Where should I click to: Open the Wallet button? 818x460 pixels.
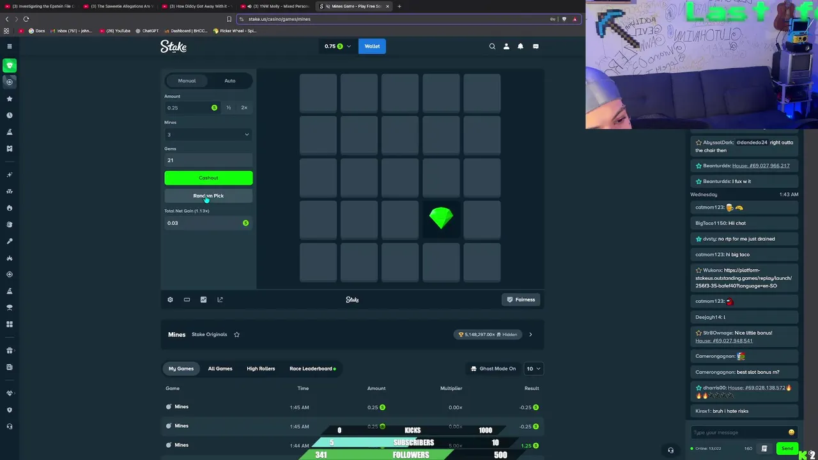pyautogui.click(x=372, y=46)
